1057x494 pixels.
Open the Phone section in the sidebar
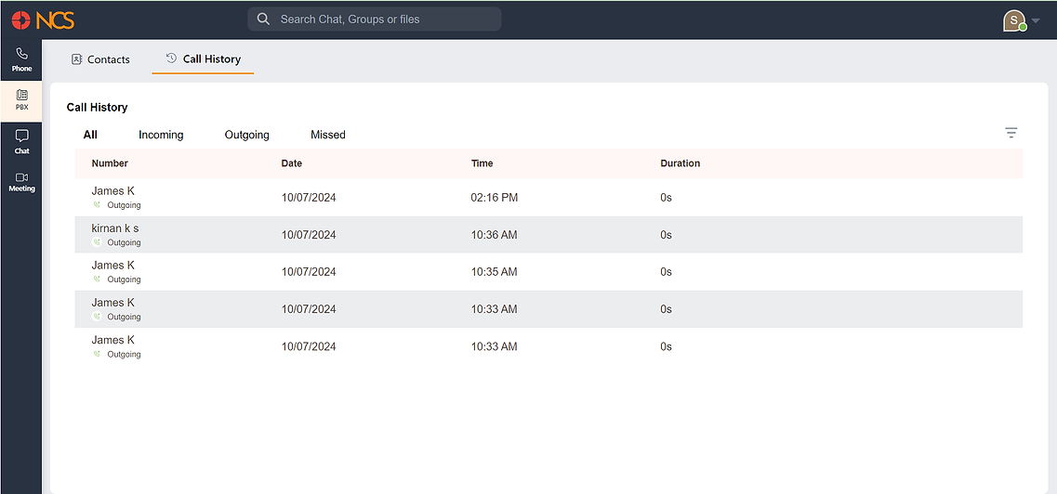coord(21,59)
